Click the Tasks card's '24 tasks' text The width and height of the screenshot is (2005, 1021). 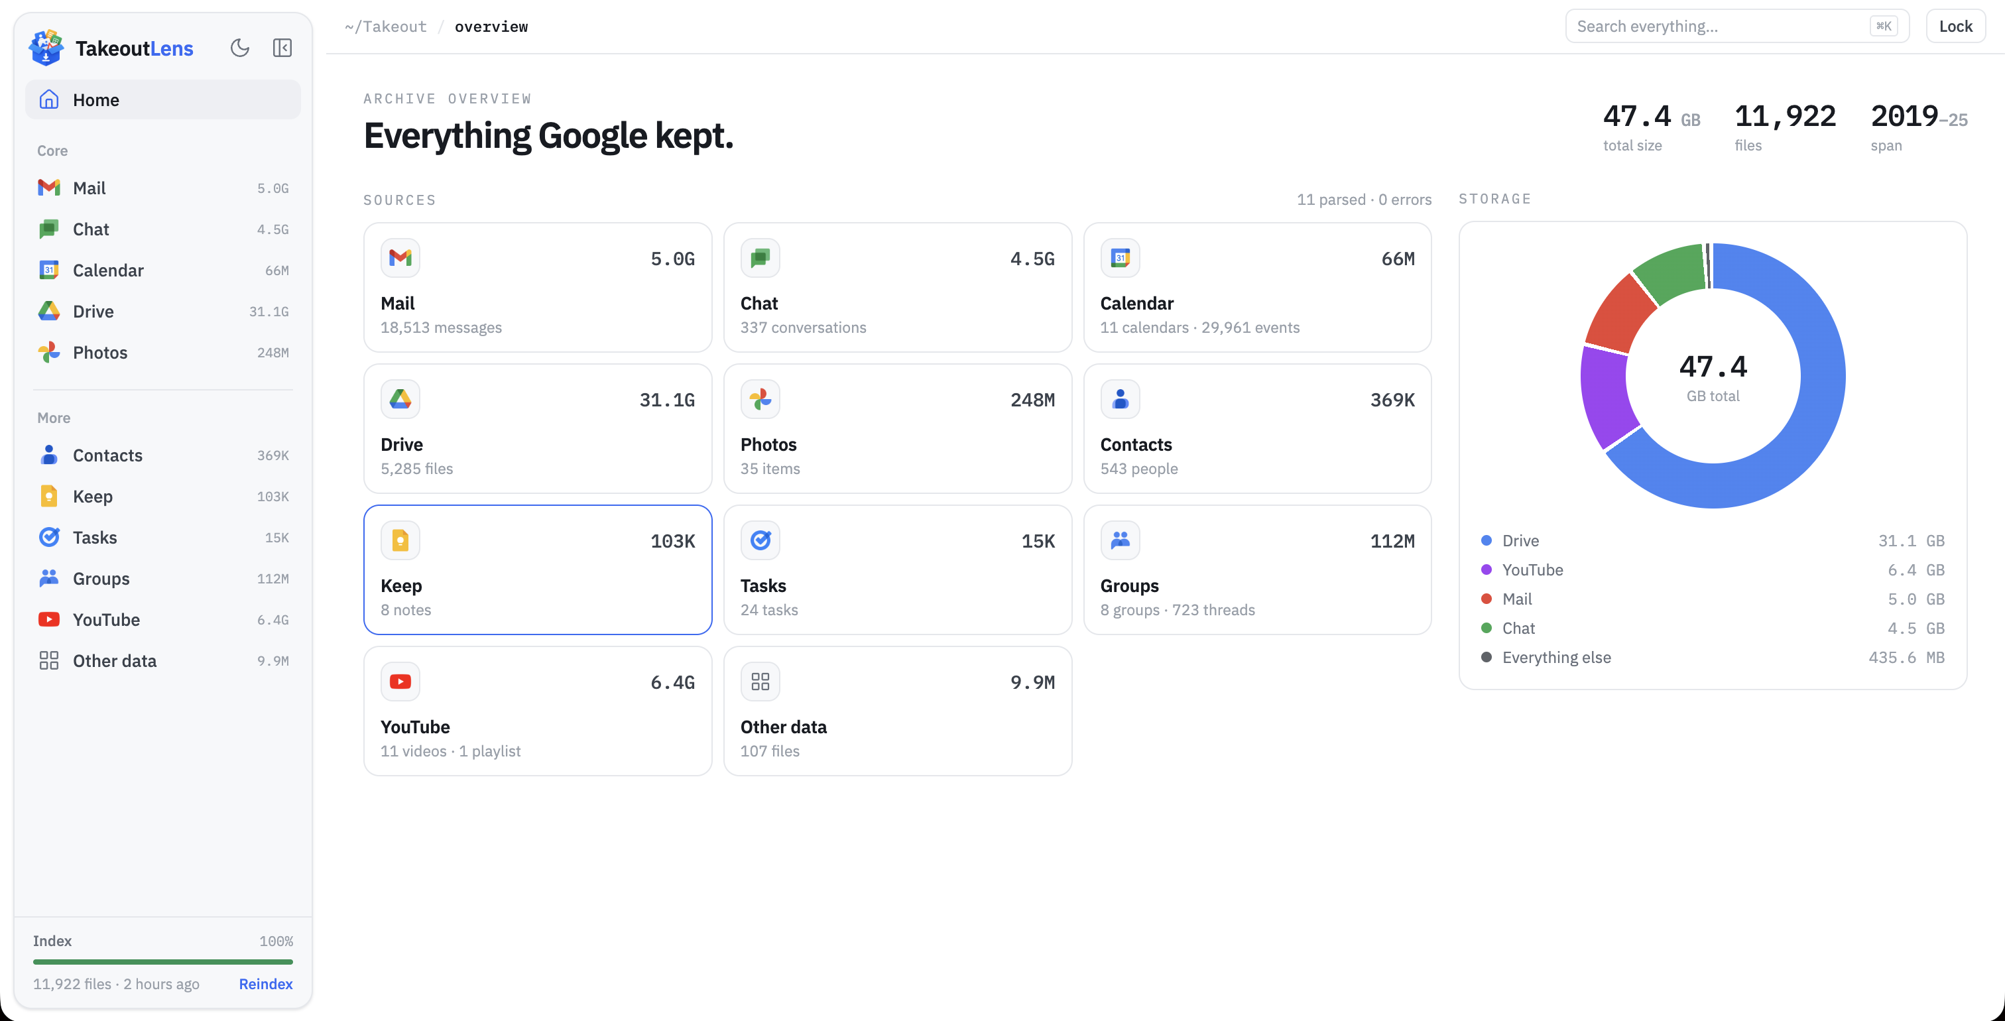coord(769,610)
